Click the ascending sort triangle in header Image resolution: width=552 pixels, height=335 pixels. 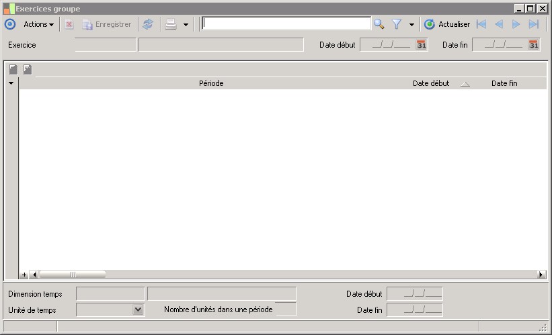coord(465,84)
